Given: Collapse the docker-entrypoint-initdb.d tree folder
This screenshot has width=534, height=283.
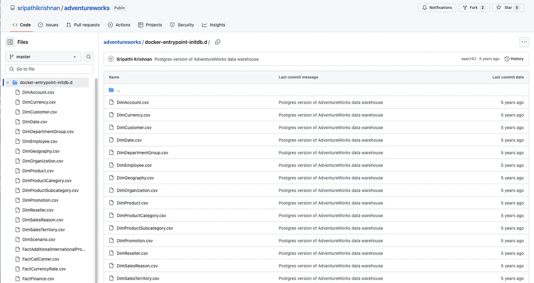Looking at the screenshot, I should (x=8, y=82).
